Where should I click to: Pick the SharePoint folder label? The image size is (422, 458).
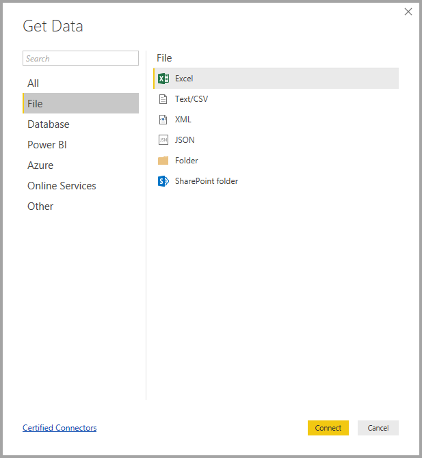207,181
